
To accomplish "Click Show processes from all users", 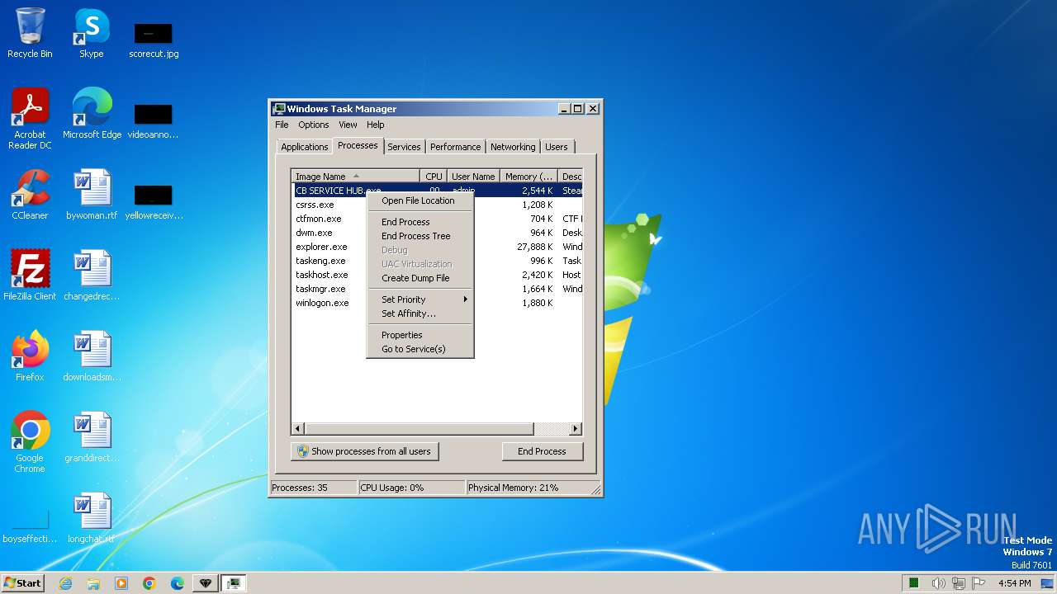I will pos(364,451).
